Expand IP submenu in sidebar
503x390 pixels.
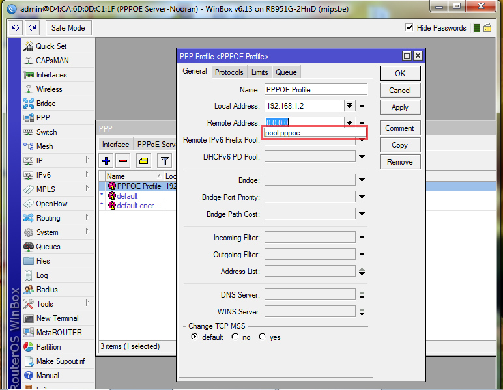click(x=87, y=160)
